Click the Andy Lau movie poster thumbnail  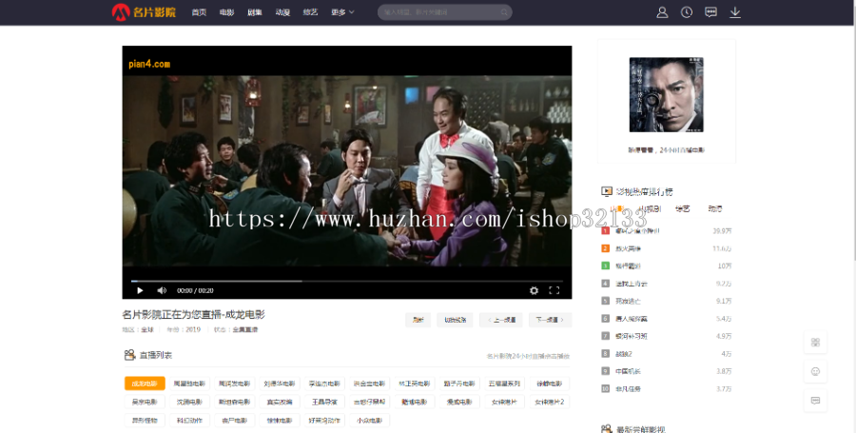[666, 94]
